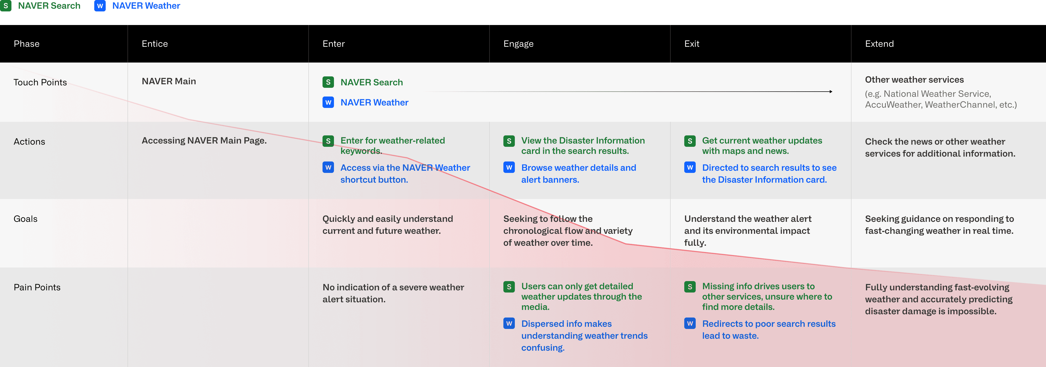Click S icon next to 'Missing info drives users'
Image resolution: width=1046 pixels, height=367 pixels.
pos(690,287)
